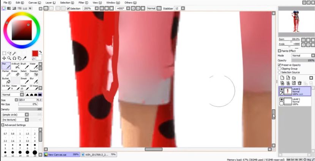Screen dimensions: 315x161
Task: Select the Oil Water brush
Action: [x=33, y=87]
